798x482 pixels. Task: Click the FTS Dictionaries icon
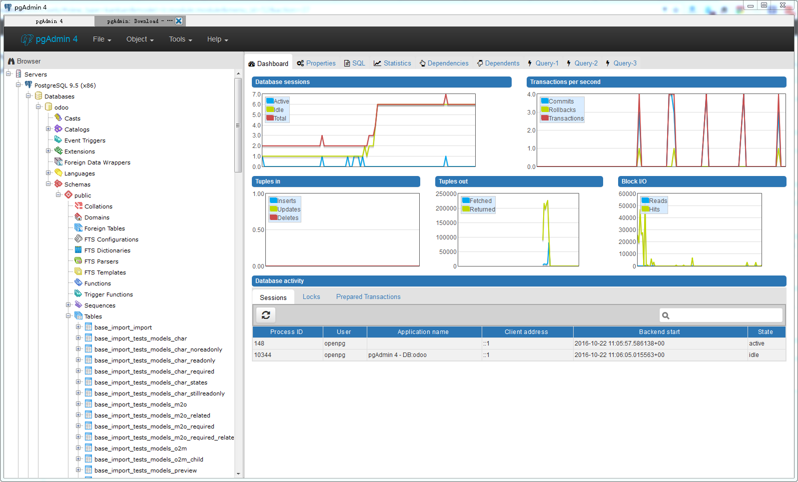point(78,250)
